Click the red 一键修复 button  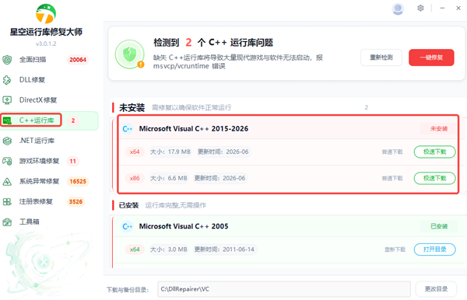[x=431, y=58]
